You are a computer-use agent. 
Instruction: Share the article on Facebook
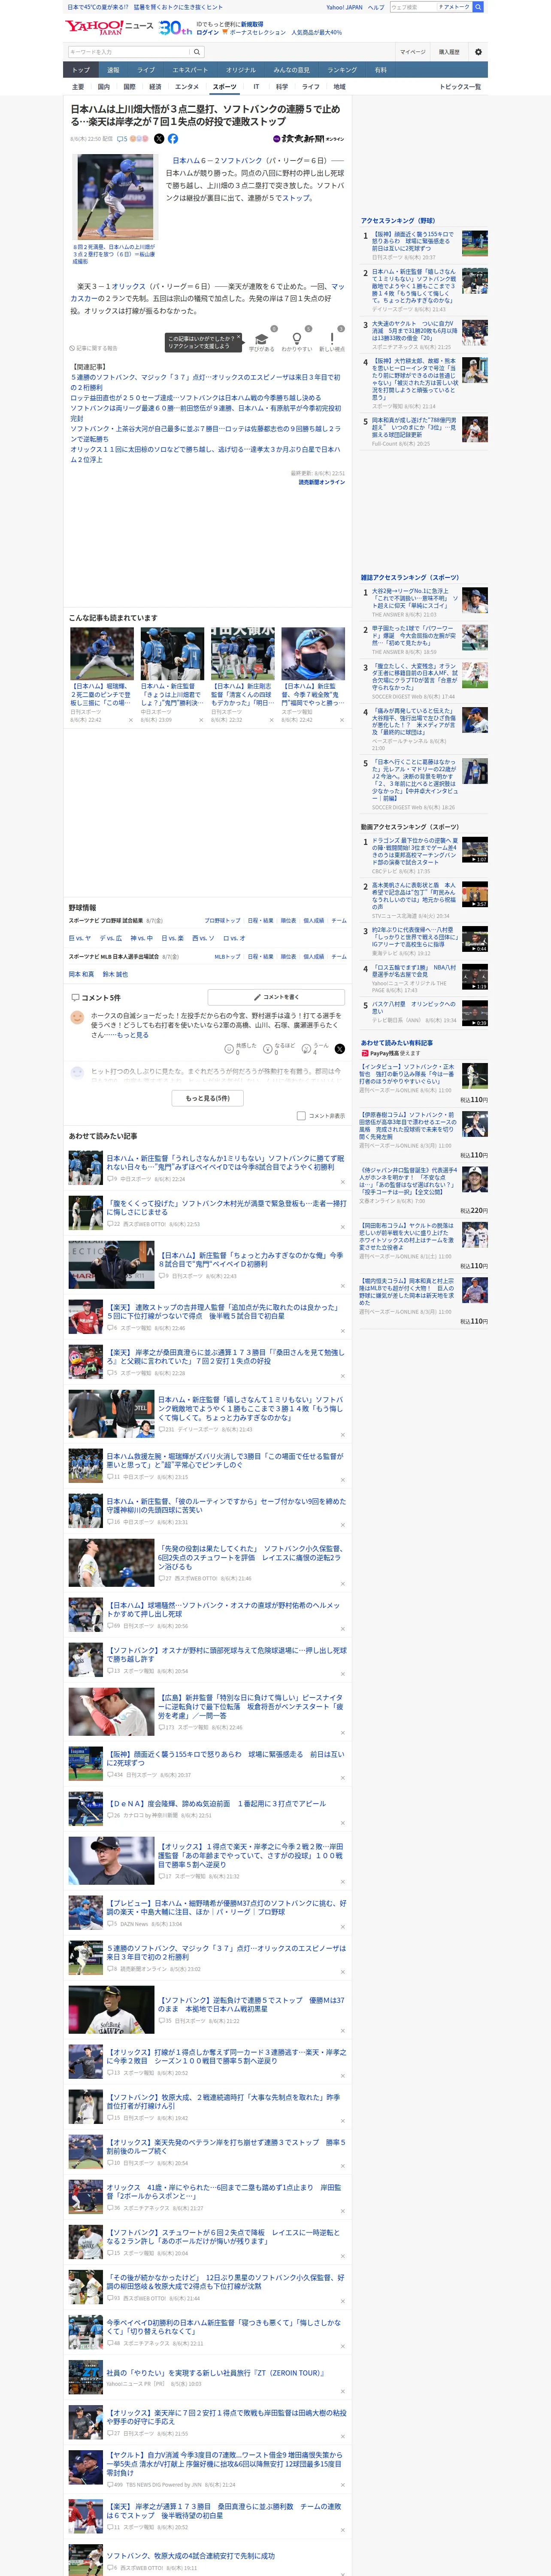[173, 139]
